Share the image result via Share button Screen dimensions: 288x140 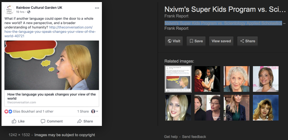pos(247,41)
